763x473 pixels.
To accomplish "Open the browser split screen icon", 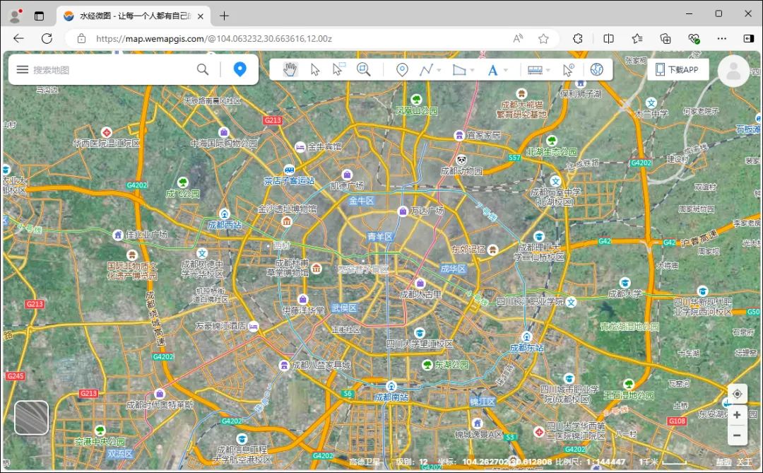I will point(608,38).
